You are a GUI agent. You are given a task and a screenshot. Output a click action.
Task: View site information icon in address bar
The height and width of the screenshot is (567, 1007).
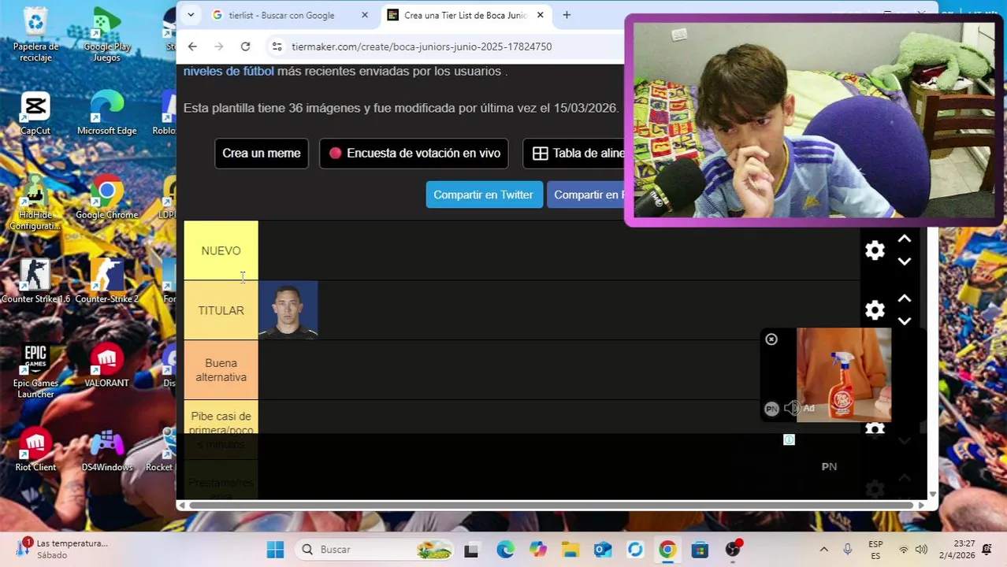point(277,46)
